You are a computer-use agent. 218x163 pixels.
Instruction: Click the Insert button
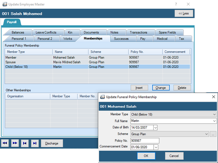(x=139, y=88)
